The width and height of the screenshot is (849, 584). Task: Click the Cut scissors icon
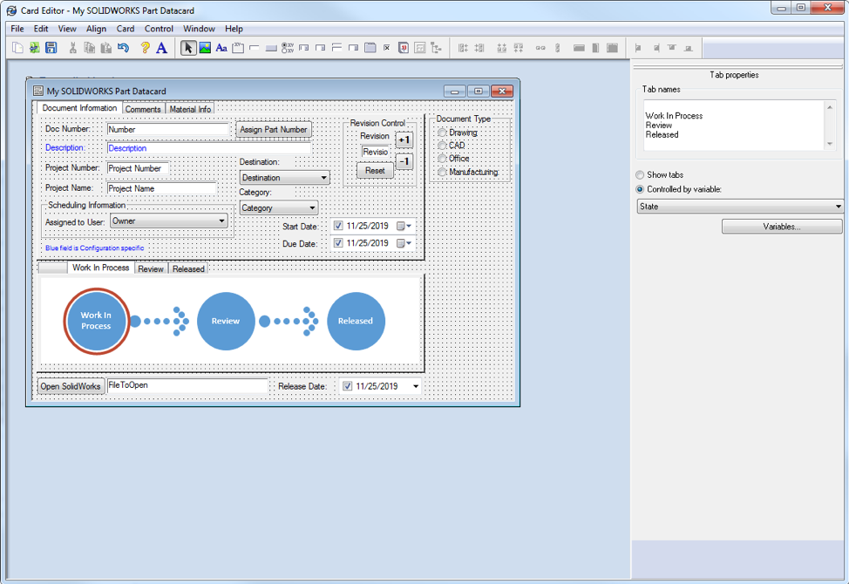[x=73, y=48]
